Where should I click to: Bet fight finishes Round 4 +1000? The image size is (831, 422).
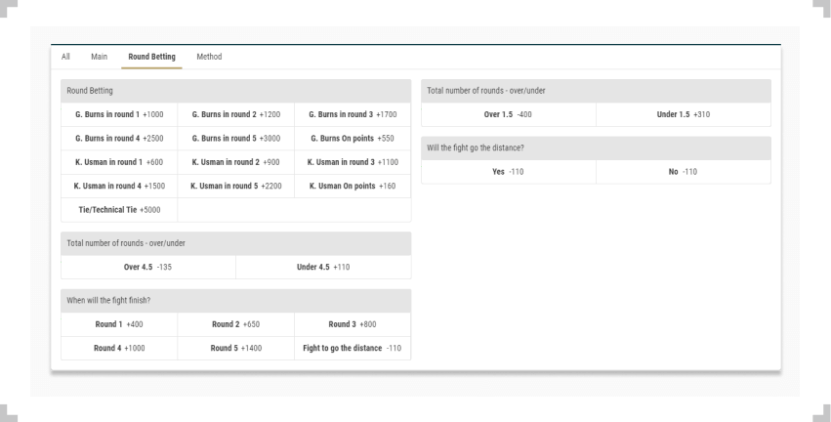(x=119, y=349)
